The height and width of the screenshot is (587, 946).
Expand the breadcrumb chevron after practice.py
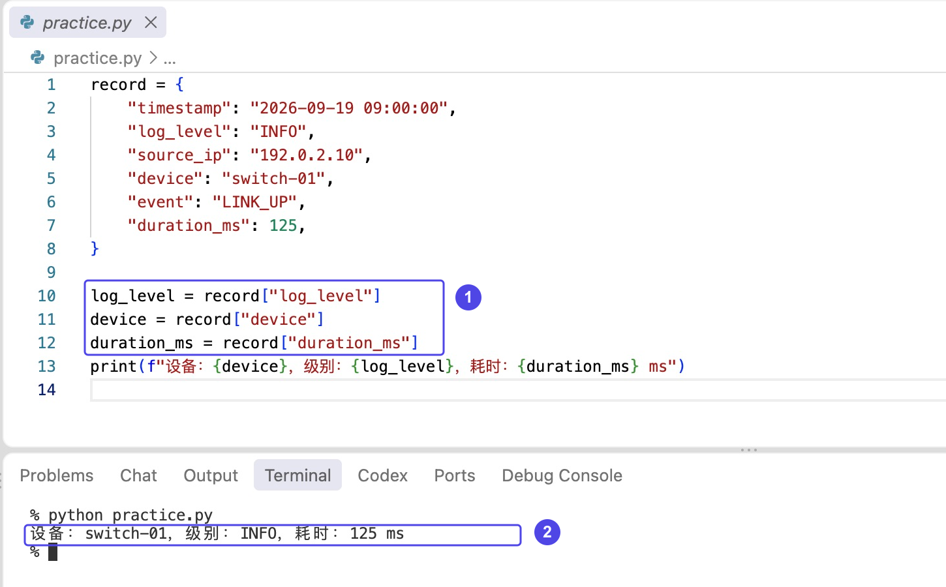coord(153,58)
